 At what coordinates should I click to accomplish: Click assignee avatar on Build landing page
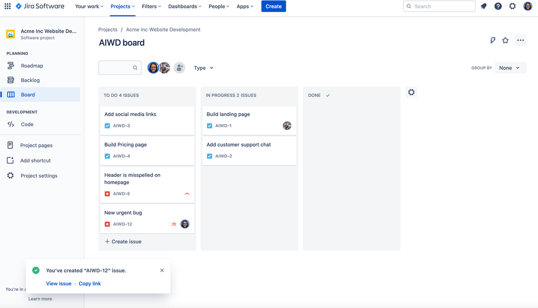(x=287, y=126)
